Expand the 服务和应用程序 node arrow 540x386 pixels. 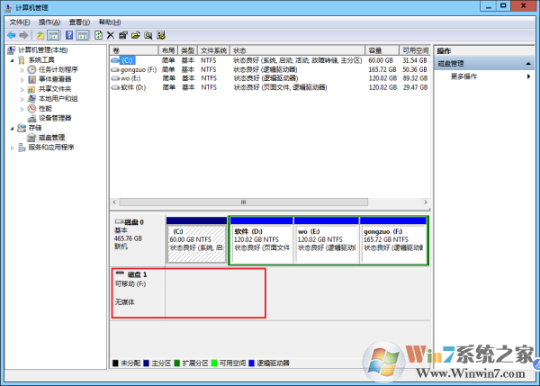12,148
